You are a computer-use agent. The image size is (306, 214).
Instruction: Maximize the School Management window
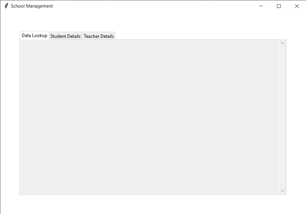click(x=279, y=6)
